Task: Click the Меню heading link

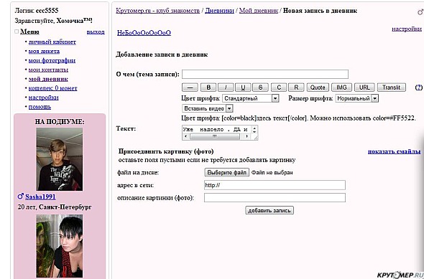Action: click(x=29, y=32)
